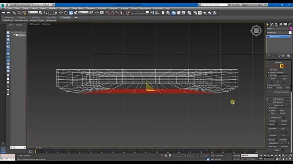Open the Customize menu
Image resolution: width=293 pixels, height=164 pixels.
pos(113,8)
